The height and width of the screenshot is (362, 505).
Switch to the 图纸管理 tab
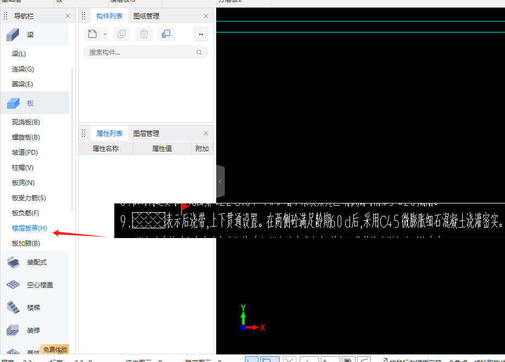147,16
